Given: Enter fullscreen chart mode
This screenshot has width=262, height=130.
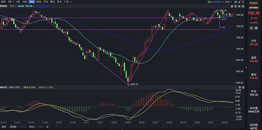Looking at the screenshot, I should click(x=243, y=2).
